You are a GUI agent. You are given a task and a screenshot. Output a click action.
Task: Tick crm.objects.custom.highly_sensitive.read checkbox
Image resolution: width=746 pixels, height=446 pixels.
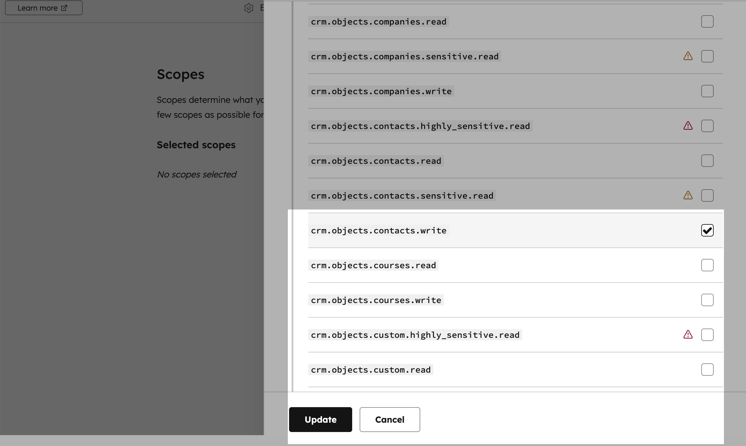coord(707,335)
